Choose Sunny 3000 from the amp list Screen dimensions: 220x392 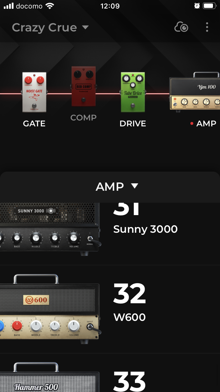pyautogui.click(x=145, y=229)
